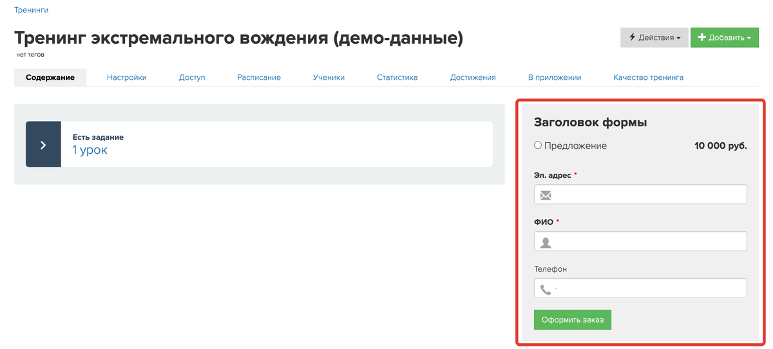Viewport: 773px width, 349px height.
Task: Go to the Ученики tab
Action: pyautogui.click(x=329, y=77)
